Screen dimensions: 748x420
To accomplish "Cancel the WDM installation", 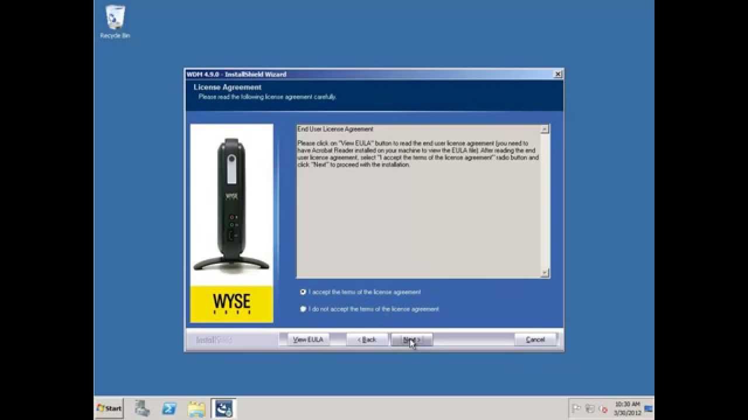I will pyautogui.click(x=535, y=339).
